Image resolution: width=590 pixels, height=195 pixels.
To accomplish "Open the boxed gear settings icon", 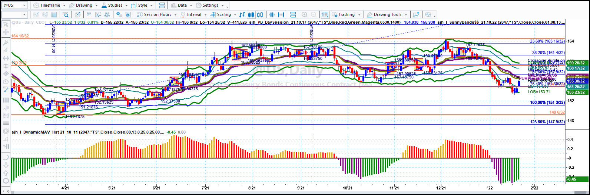I will click(128, 15).
